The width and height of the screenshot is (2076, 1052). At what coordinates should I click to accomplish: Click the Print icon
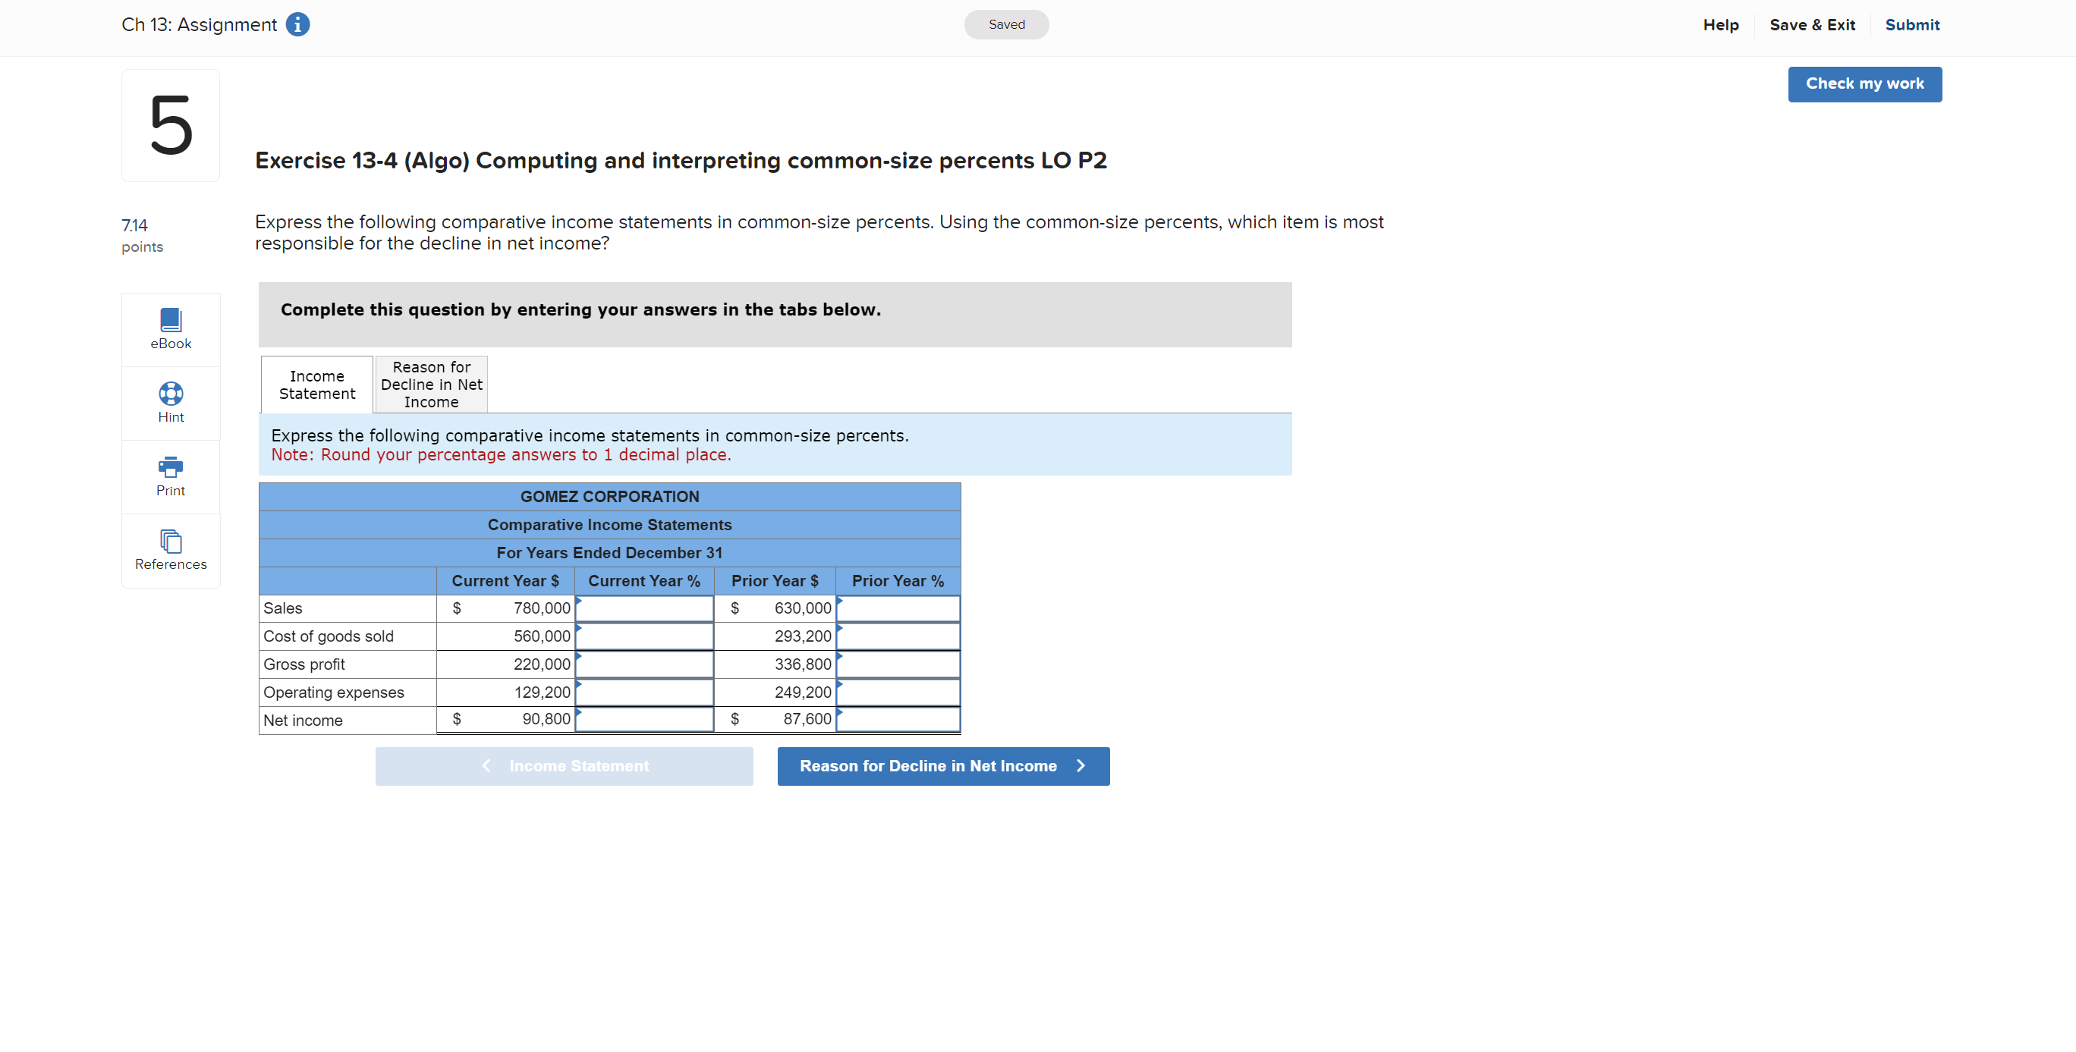pyautogui.click(x=171, y=467)
